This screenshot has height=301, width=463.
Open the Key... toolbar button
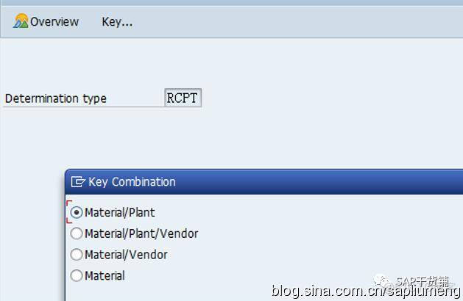click(x=117, y=22)
